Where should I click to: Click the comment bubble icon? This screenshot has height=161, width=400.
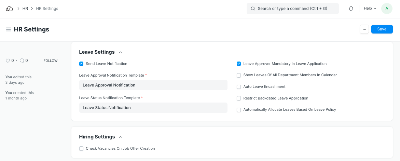pos(22,61)
